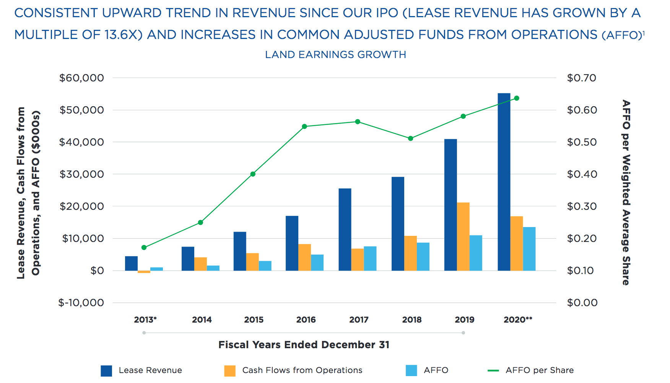Viewport: 670px width, 383px height.
Task: Click the 2016 green line marker
Action: pyautogui.click(x=304, y=126)
